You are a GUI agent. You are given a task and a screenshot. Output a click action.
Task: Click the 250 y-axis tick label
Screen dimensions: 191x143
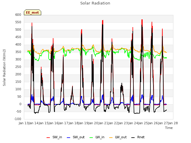(x=18, y=67)
